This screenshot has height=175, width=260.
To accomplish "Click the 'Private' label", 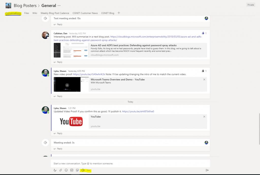I will [251, 5].
